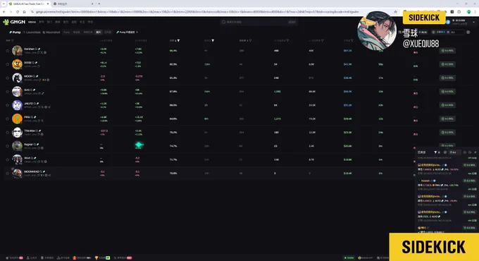The width and height of the screenshot is (479, 261).
Task: Expand the account dropdown chevron at top right
Action: coord(474,22)
